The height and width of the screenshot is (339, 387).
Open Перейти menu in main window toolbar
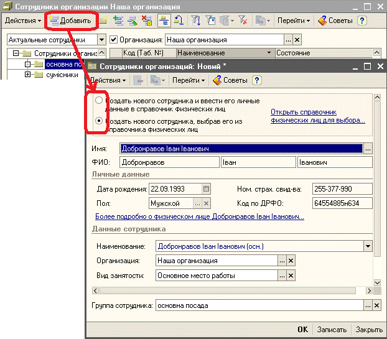click(294, 21)
